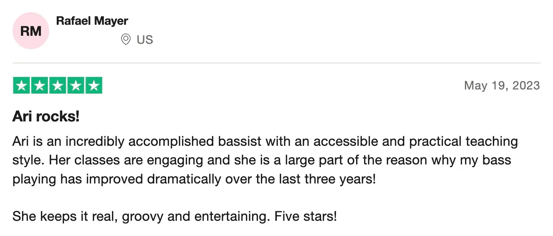This screenshot has height=236, width=553.
Task: Click the word "teaching" in the first line
Action: pyautogui.click(x=492, y=142)
